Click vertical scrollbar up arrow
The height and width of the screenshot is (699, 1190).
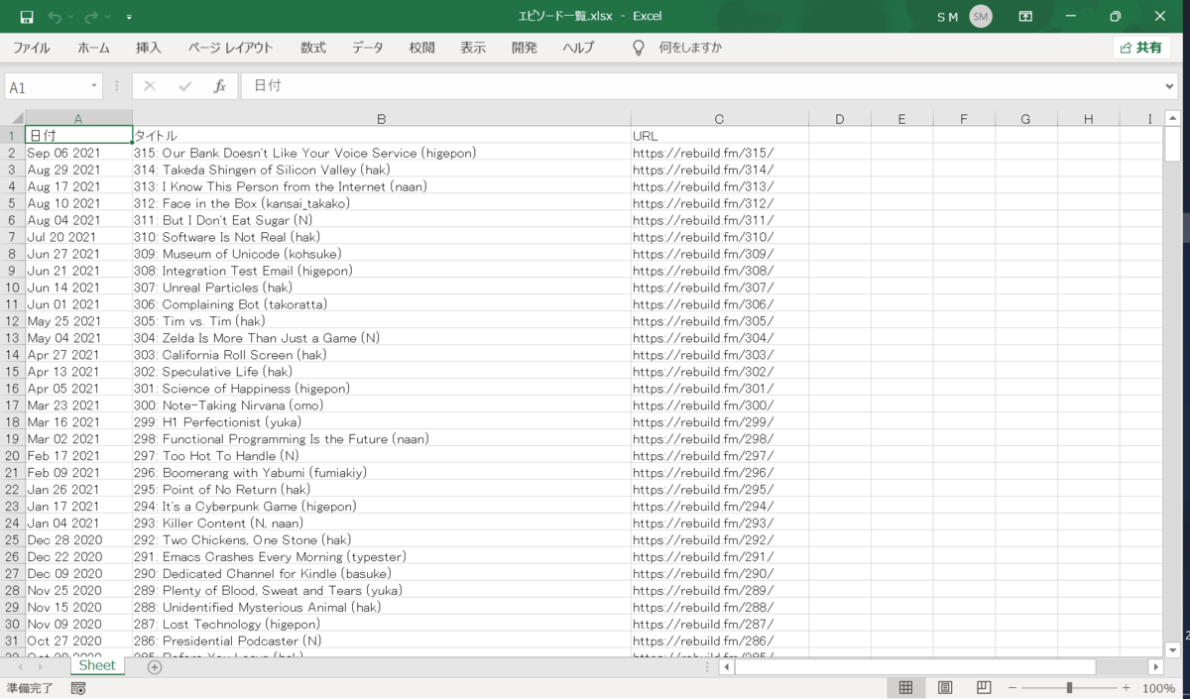tap(1173, 119)
